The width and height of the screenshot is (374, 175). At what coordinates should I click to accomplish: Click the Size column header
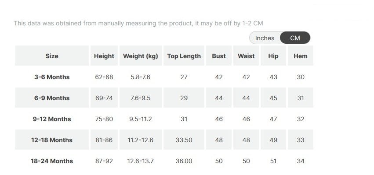click(x=52, y=56)
